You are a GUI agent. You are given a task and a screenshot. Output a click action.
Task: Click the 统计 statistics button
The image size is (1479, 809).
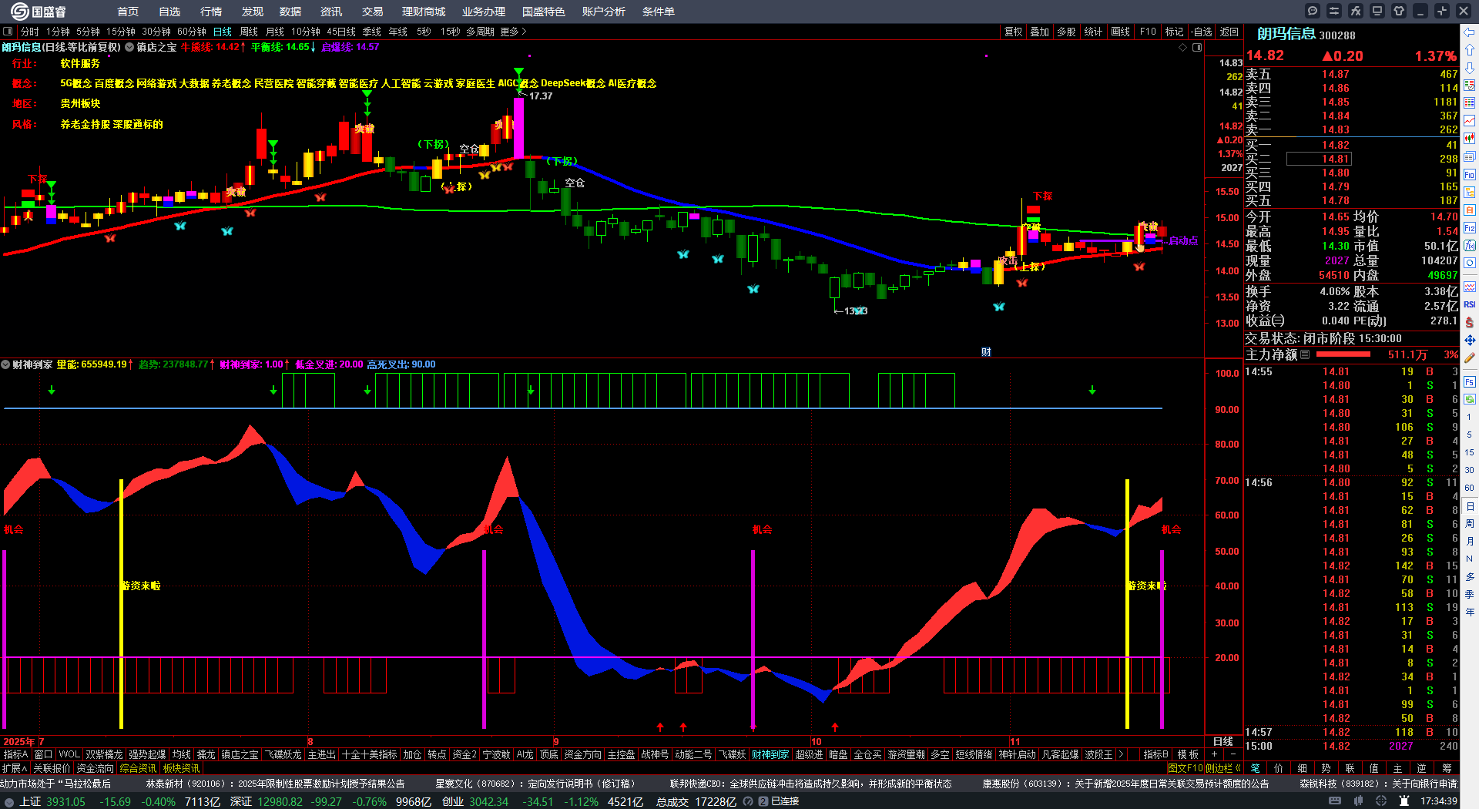tap(1093, 32)
